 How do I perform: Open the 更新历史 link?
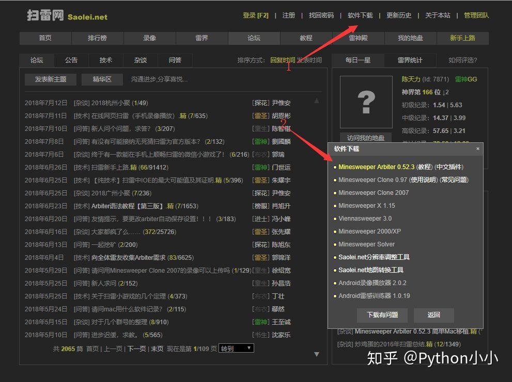click(399, 15)
